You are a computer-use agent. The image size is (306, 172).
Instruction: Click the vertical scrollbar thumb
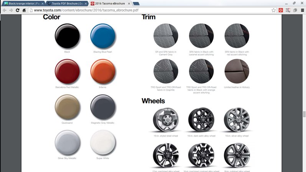point(304,114)
